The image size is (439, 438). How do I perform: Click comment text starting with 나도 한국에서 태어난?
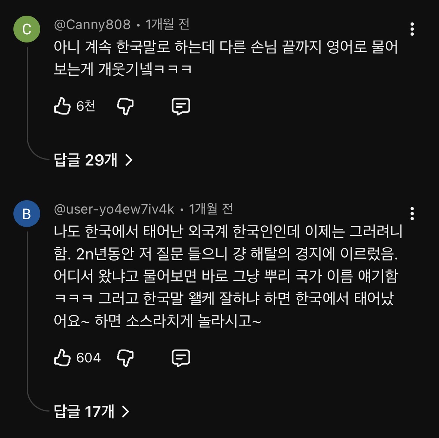pyautogui.click(x=227, y=276)
